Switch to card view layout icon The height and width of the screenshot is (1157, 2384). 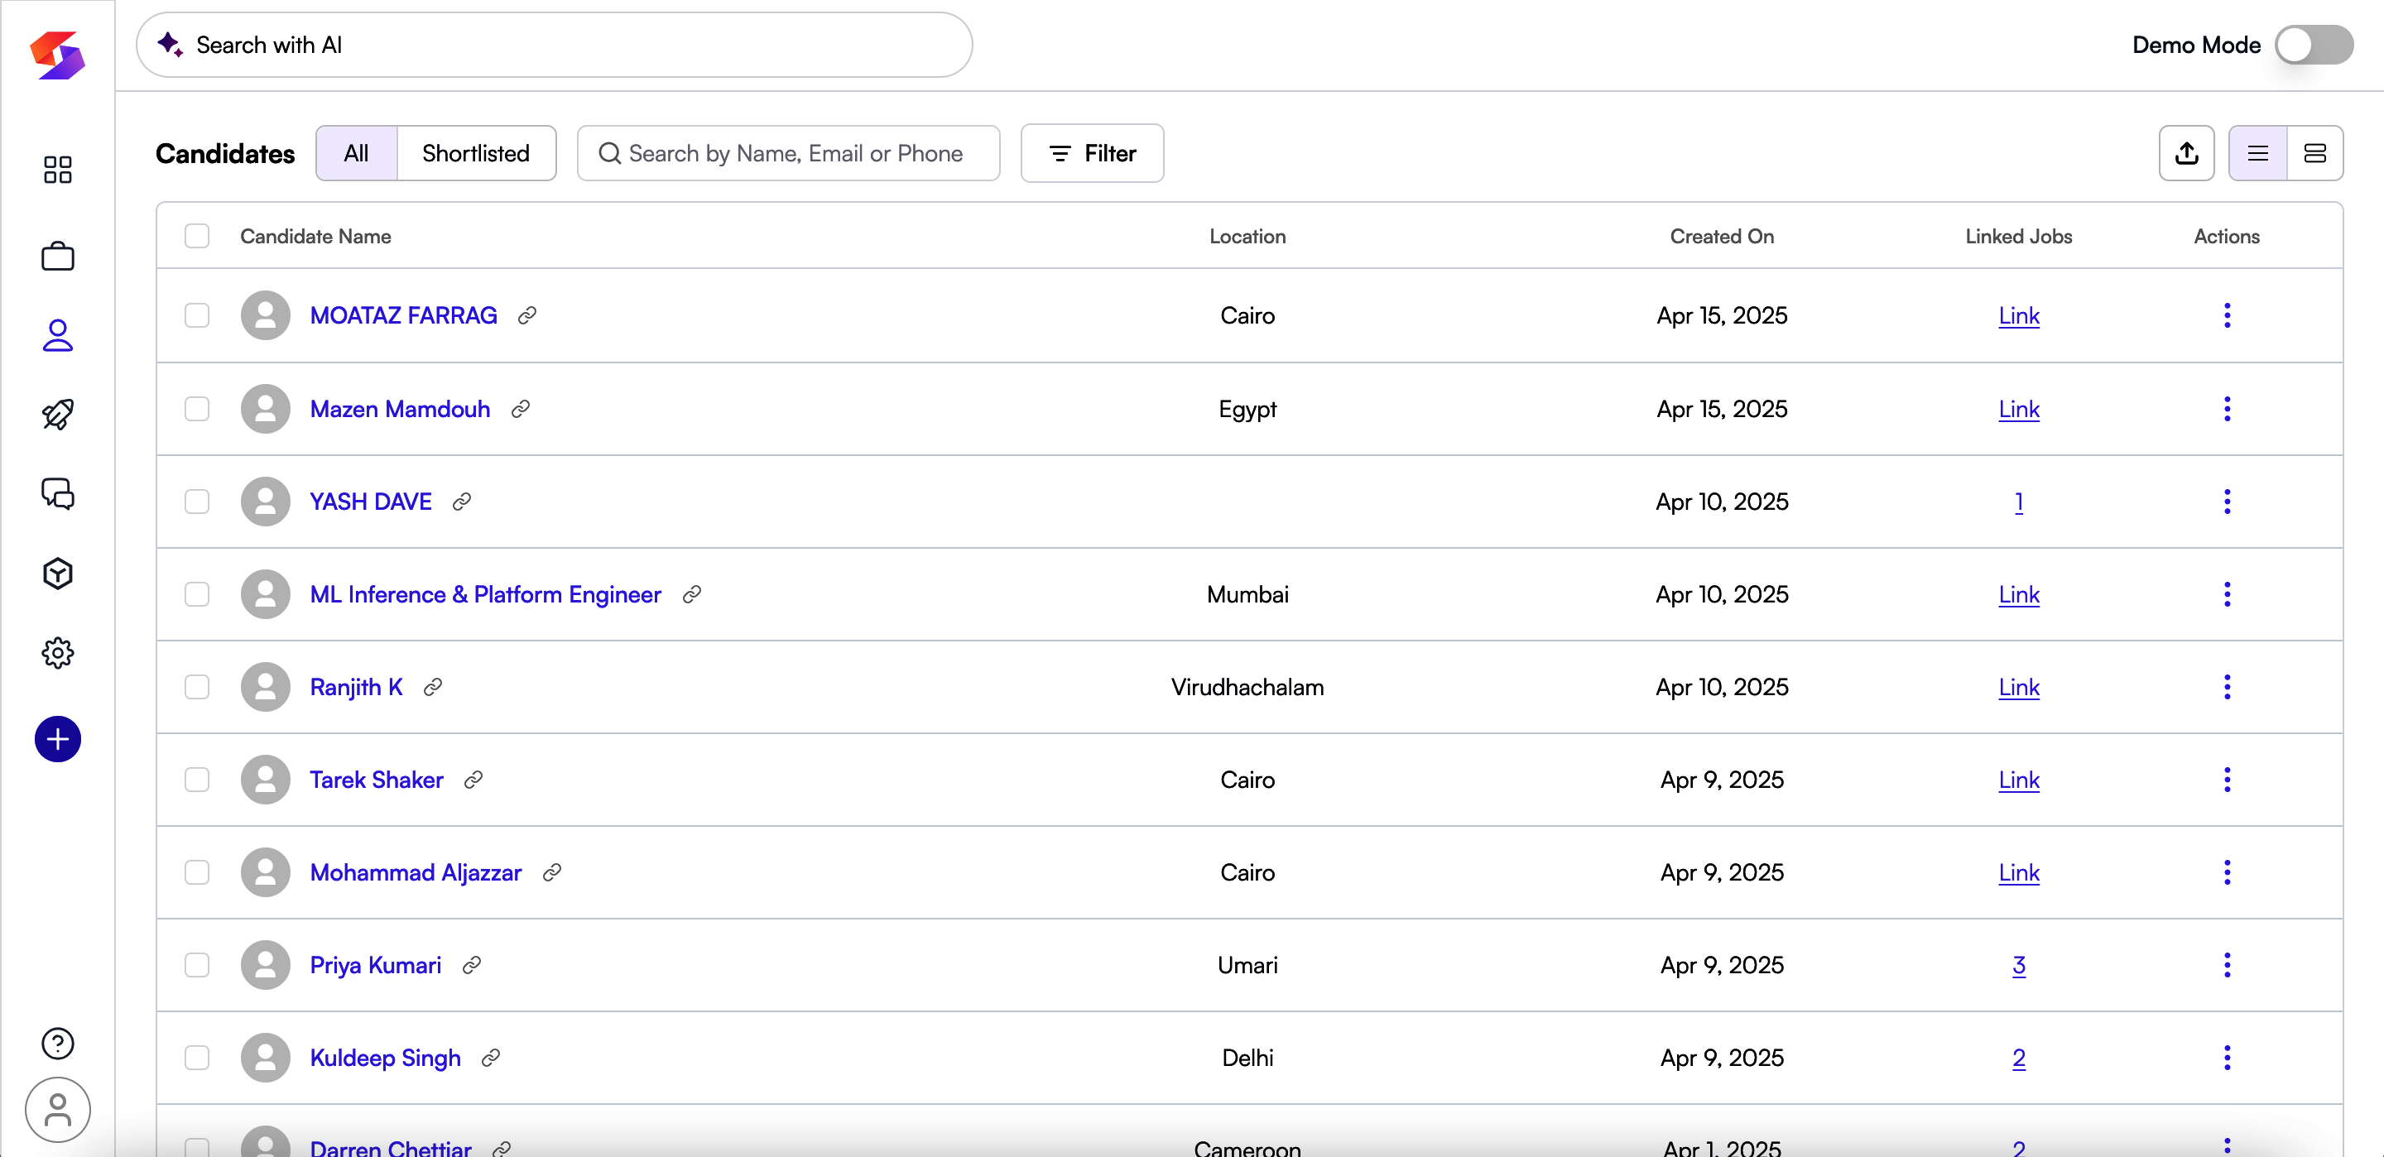tap(2314, 153)
